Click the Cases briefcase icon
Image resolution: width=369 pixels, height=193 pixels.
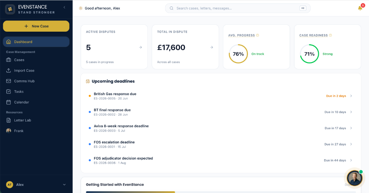[9, 60]
